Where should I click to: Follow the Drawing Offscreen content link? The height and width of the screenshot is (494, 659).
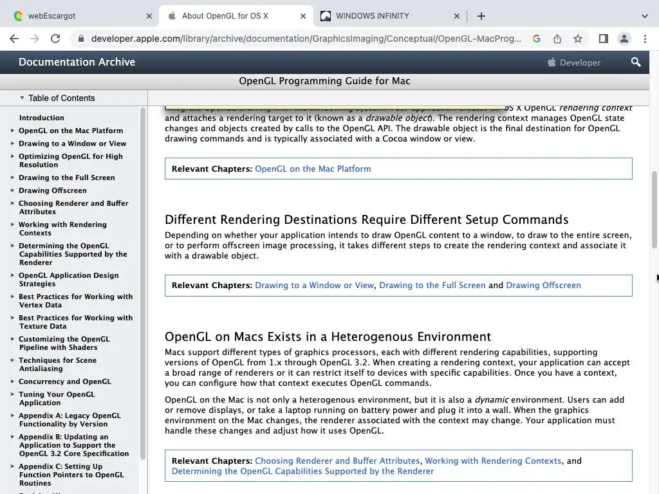543,285
